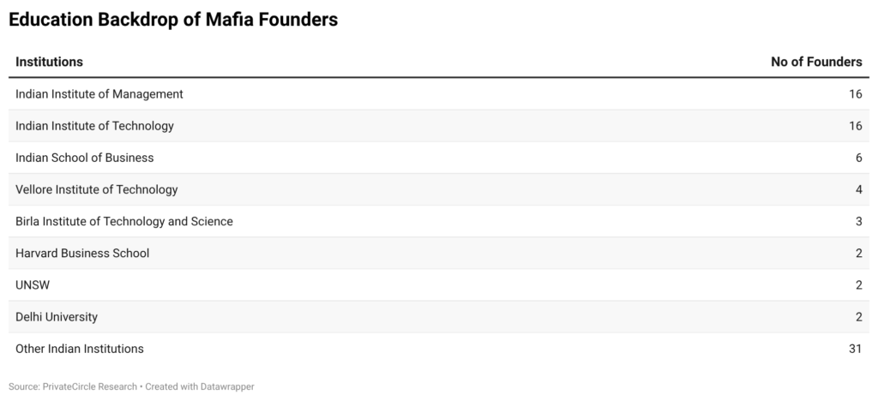The height and width of the screenshot is (401, 878).
Task: Click the Vellore Institute of Technology label
Action: click(97, 189)
